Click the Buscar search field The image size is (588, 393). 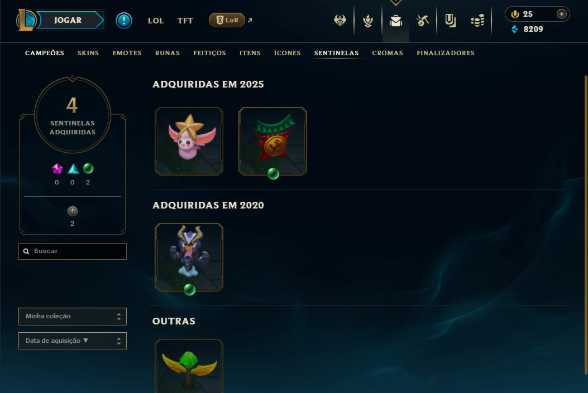[x=73, y=251]
